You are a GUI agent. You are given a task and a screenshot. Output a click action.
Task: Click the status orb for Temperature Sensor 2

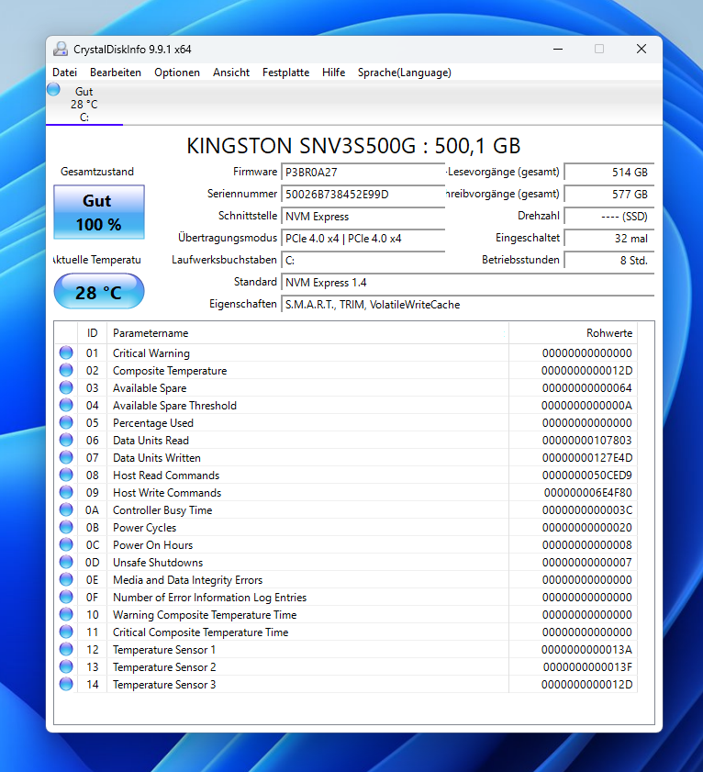point(66,666)
